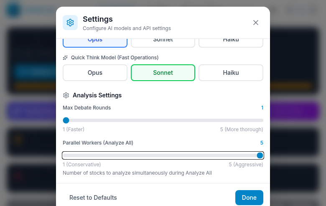This screenshot has height=206, width=326.
Task: Click the Max Debate Rounds value number
Action: tap(262, 108)
